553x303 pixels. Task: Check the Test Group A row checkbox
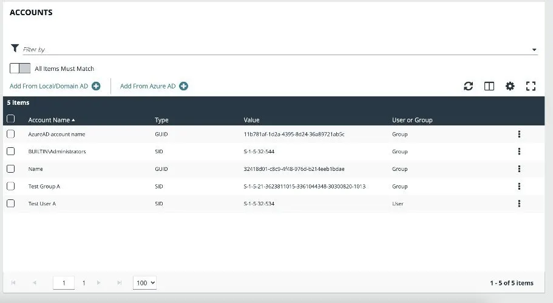10,186
